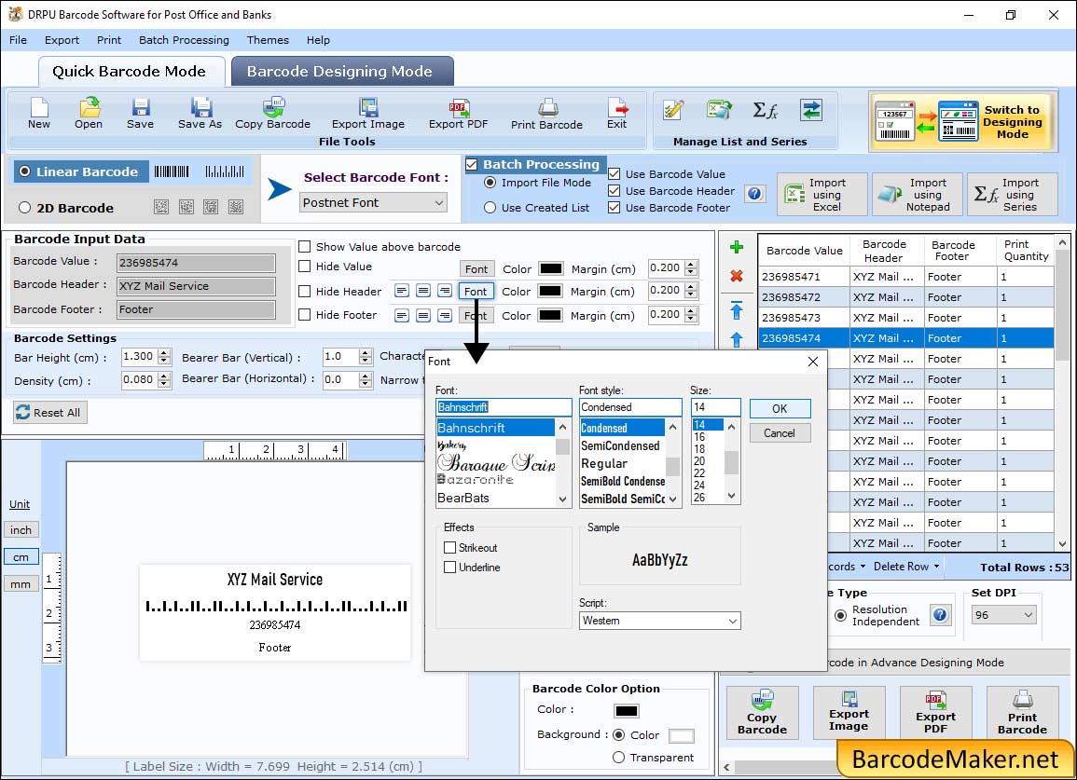Increase Bar Height spinner value
1077x780 pixels.
(x=163, y=353)
